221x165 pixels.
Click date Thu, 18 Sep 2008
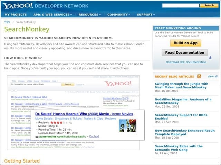click(166, 137)
